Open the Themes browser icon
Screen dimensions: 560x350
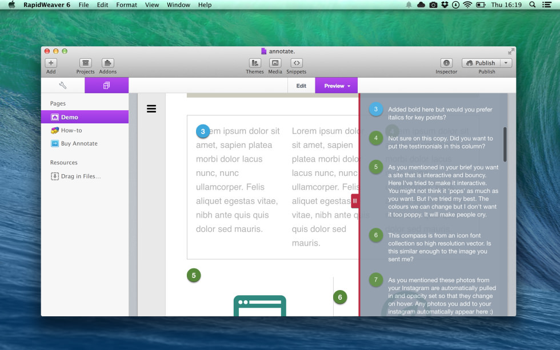[x=255, y=63]
